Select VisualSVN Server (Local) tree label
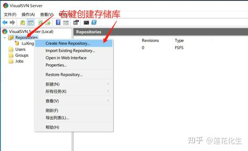 tap(31, 32)
